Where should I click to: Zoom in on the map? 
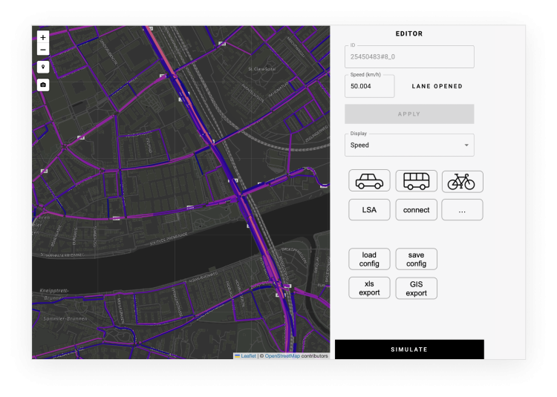[x=43, y=37]
